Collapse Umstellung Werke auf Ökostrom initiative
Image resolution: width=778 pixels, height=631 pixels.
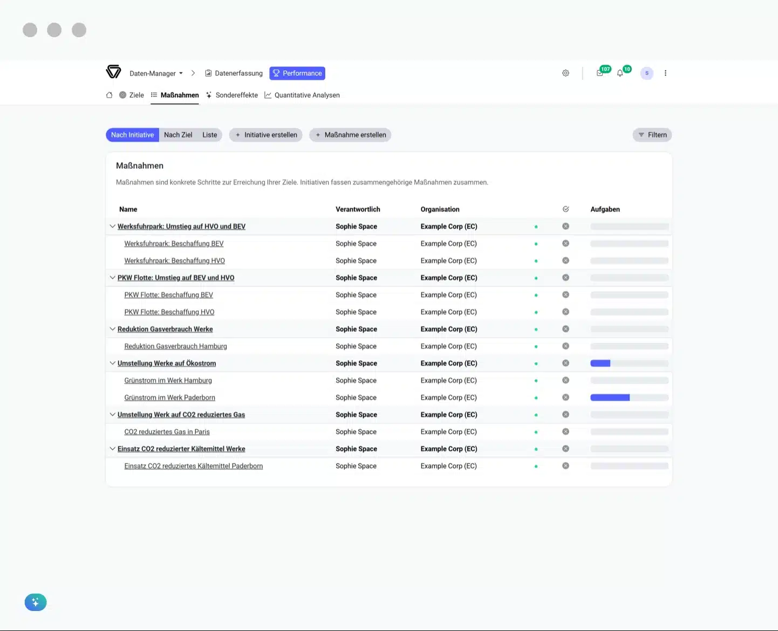click(x=112, y=363)
